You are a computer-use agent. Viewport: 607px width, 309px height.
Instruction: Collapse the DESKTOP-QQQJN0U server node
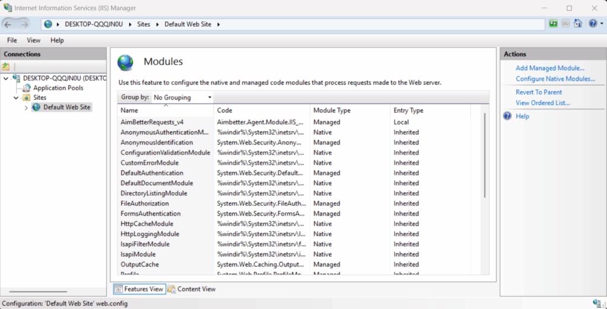6,79
